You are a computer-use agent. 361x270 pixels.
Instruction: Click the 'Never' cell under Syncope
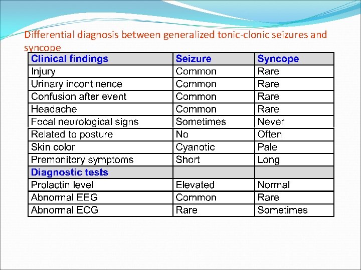[271, 121]
